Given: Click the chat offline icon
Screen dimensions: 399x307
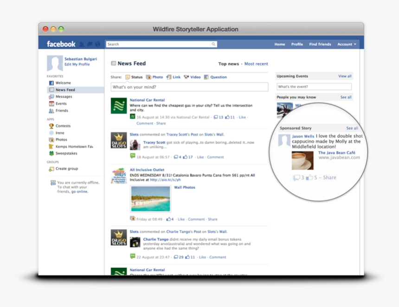Looking at the screenshot, I should click(x=53, y=183).
